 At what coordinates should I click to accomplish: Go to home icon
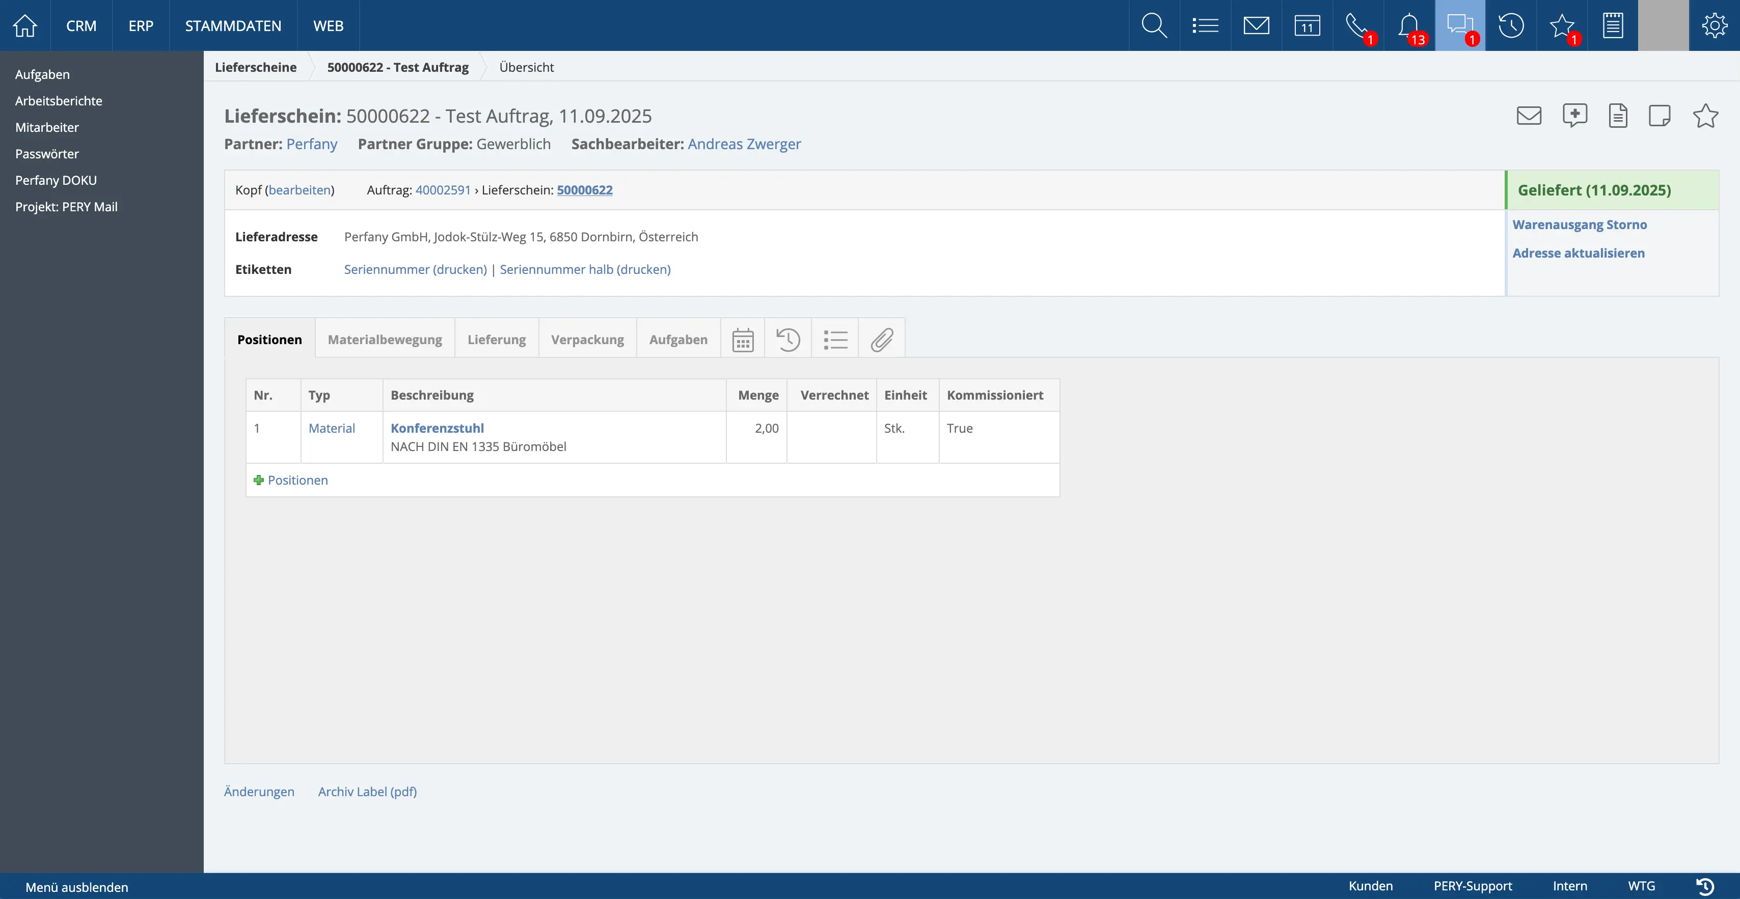point(25,25)
